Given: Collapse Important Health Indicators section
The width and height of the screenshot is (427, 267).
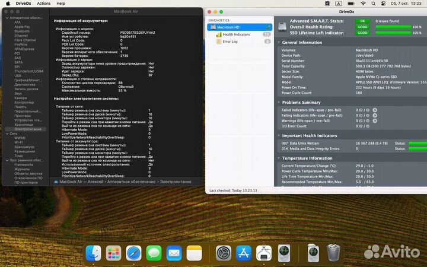Looking at the screenshot, I should tap(279, 135).
